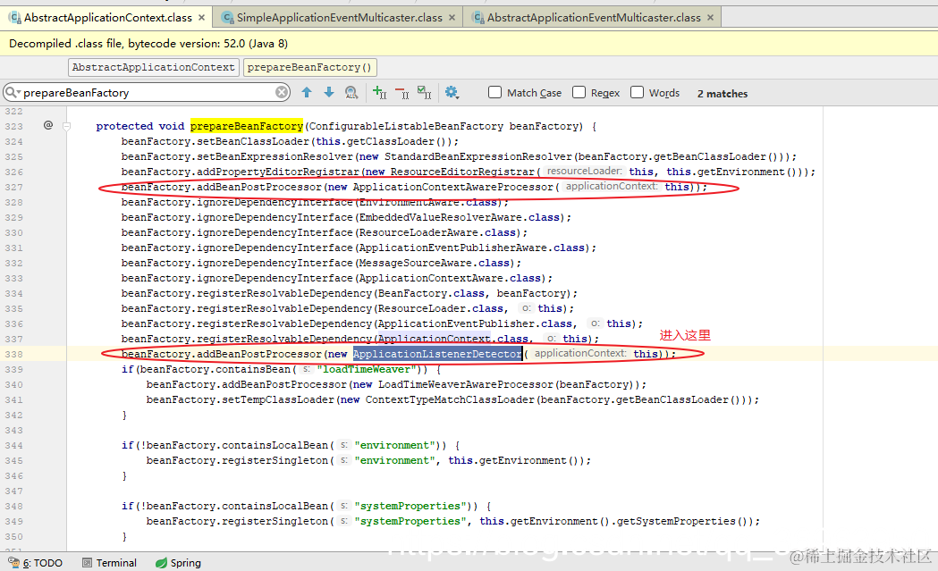Select all search occurrences
The height and width of the screenshot is (571, 938).
click(424, 92)
